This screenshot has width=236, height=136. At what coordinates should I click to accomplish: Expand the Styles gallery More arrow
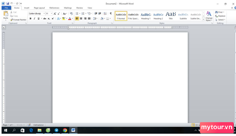[203, 19]
